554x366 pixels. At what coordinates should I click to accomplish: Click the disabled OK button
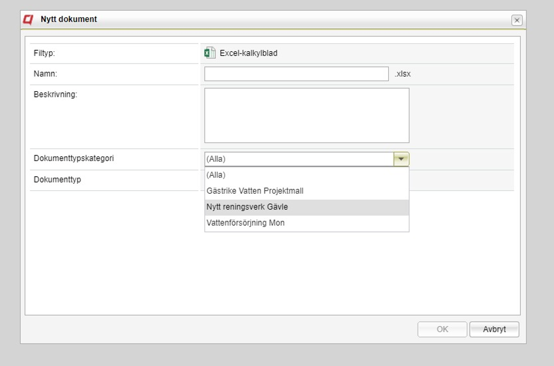coord(442,329)
